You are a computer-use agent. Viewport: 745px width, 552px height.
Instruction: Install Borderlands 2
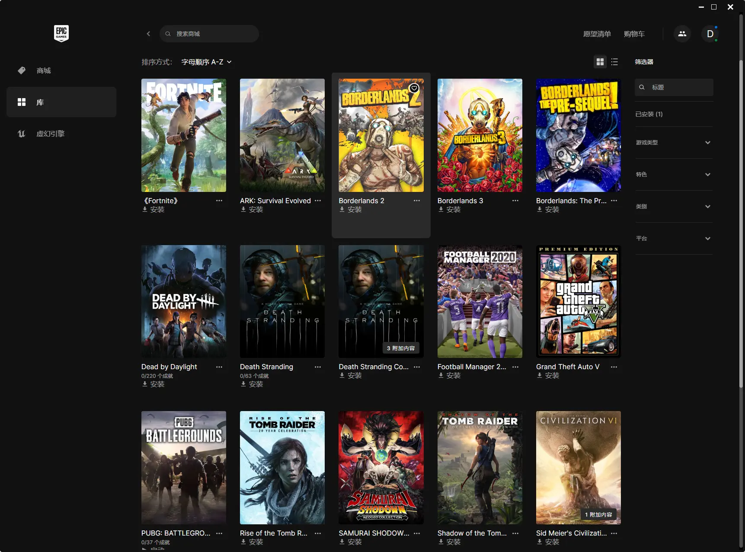point(351,209)
